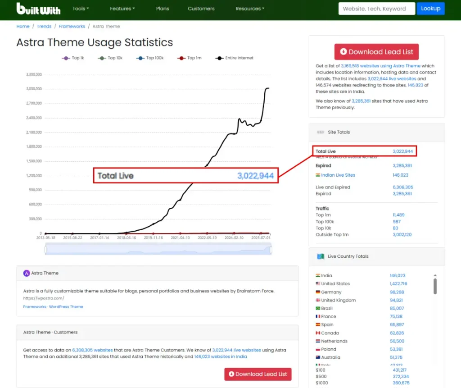This screenshot has width=461, height=388.
Task: Click the India flag icon in Site Totals
Action: click(318, 175)
